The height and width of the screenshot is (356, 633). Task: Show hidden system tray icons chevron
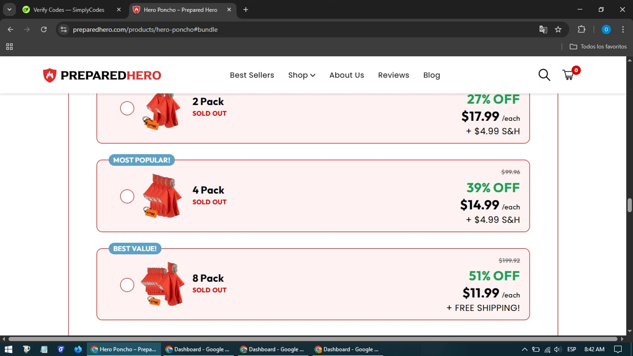[525, 349]
